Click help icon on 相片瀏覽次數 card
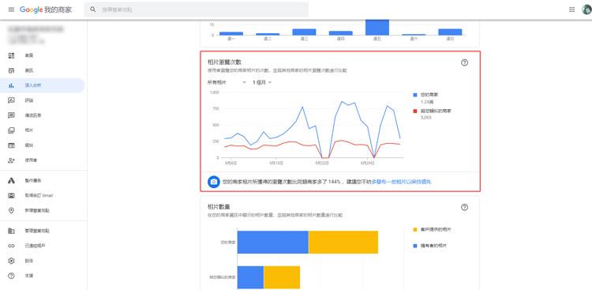This screenshot has height=290, width=592. coord(464,62)
